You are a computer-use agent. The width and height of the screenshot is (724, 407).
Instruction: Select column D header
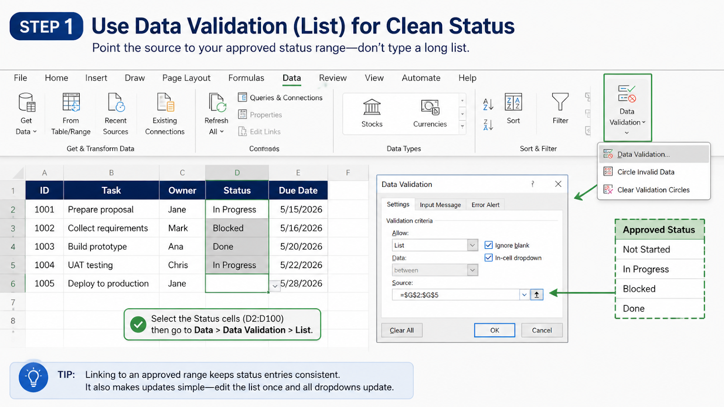(237, 173)
